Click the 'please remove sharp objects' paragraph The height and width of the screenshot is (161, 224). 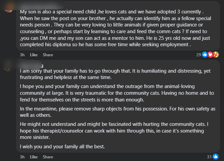[x=118, y=112]
